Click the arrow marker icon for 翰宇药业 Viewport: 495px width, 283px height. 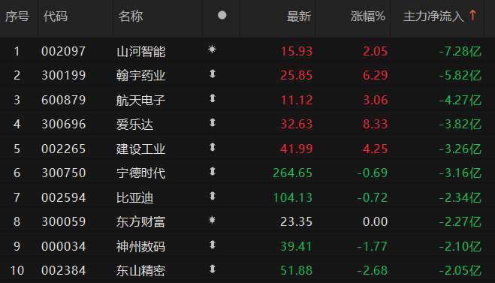point(213,74)
